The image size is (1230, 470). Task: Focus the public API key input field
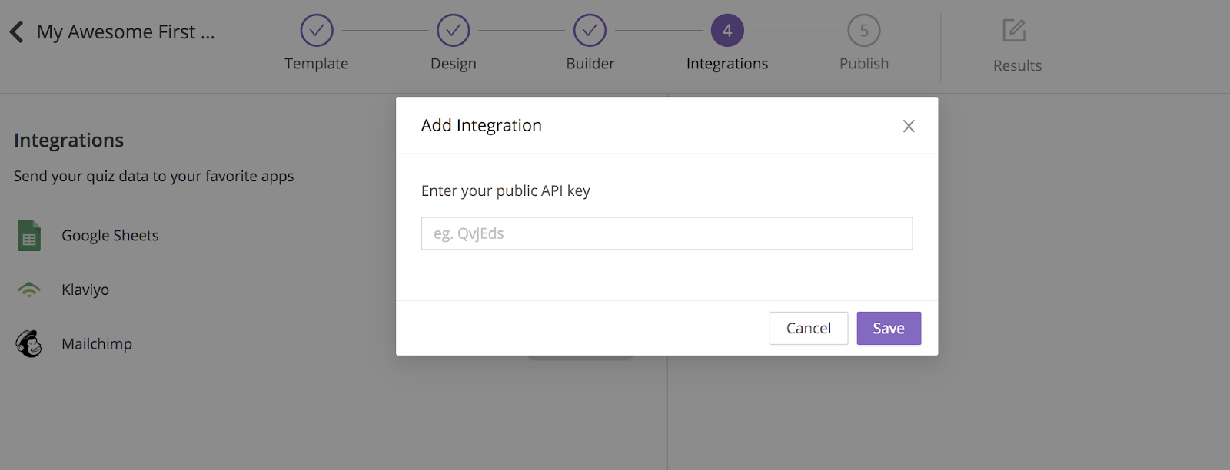[x=667, y=233]
